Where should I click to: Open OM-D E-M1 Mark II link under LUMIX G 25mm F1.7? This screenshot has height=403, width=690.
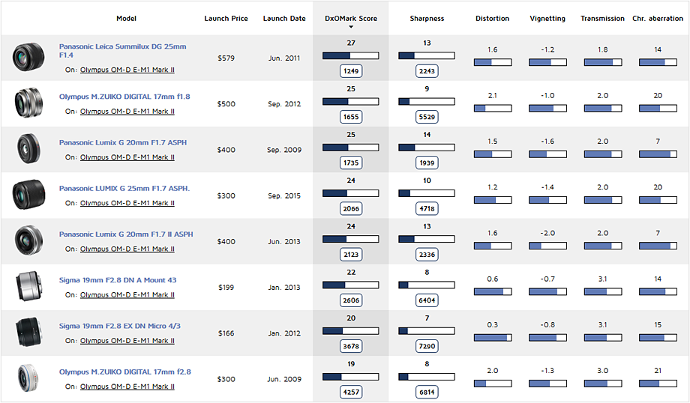127,203
